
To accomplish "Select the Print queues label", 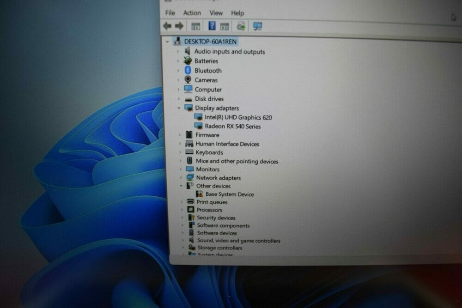I will click(x=212, y=202).
